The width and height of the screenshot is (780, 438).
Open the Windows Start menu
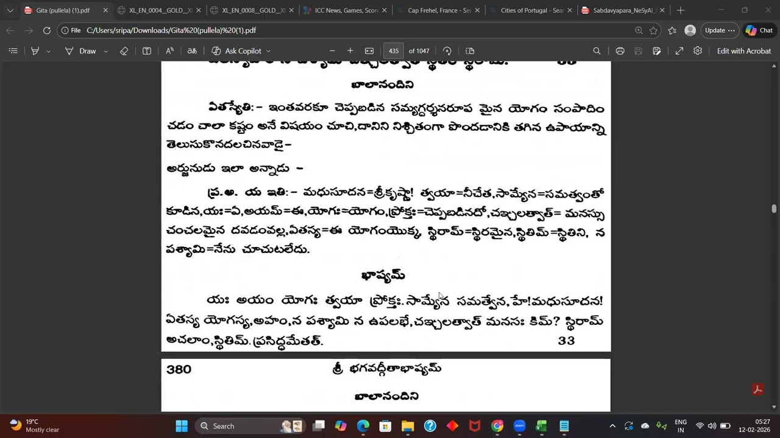pyautogui.click(x=182, y=426)
